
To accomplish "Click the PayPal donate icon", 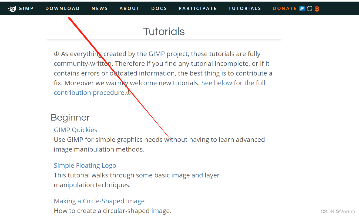I will [x=302, y=9].
